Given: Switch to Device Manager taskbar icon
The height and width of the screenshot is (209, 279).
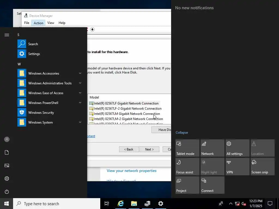Looking at the screenshot, I should [x=147, y=204].
